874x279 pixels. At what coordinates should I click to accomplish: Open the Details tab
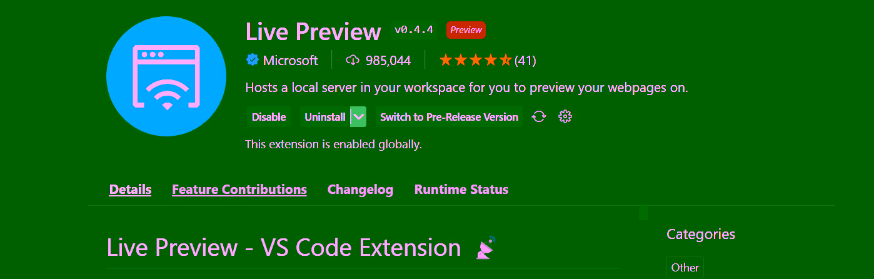(x=130, y=189)
